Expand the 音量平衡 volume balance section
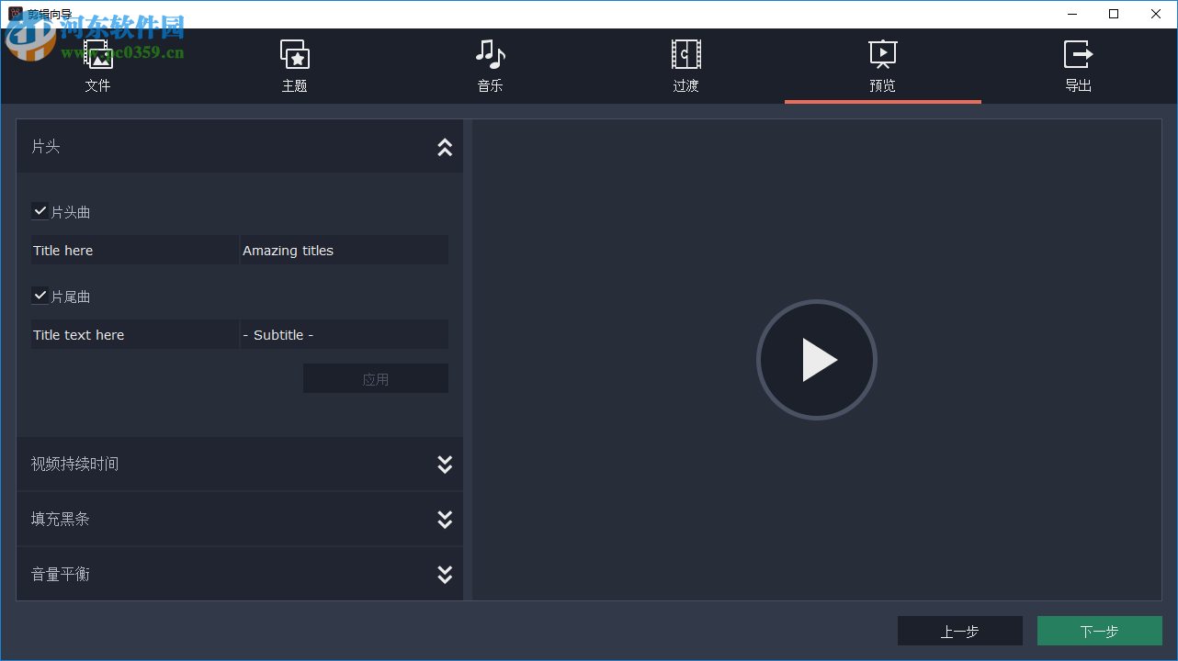The image size is (1178, 661). [x=445, y=574]
